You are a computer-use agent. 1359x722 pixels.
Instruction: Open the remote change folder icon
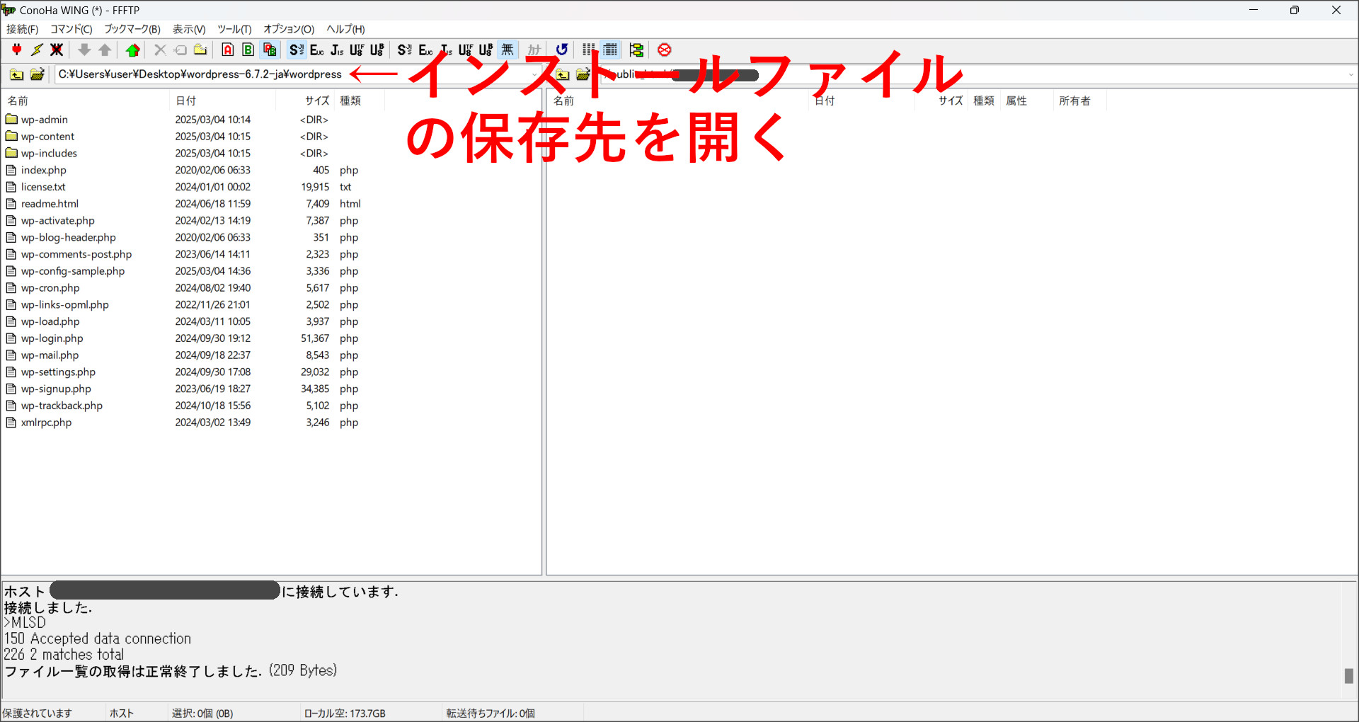click(583, 74)
